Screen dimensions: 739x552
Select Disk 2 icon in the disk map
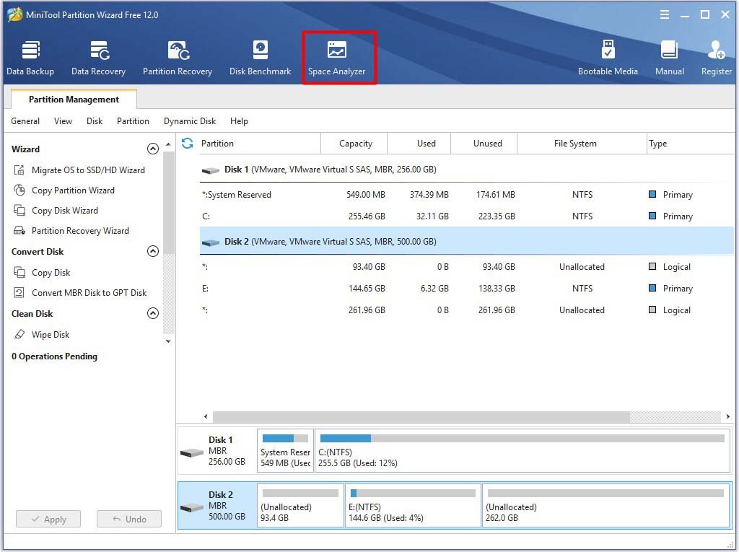coord(192,508)
